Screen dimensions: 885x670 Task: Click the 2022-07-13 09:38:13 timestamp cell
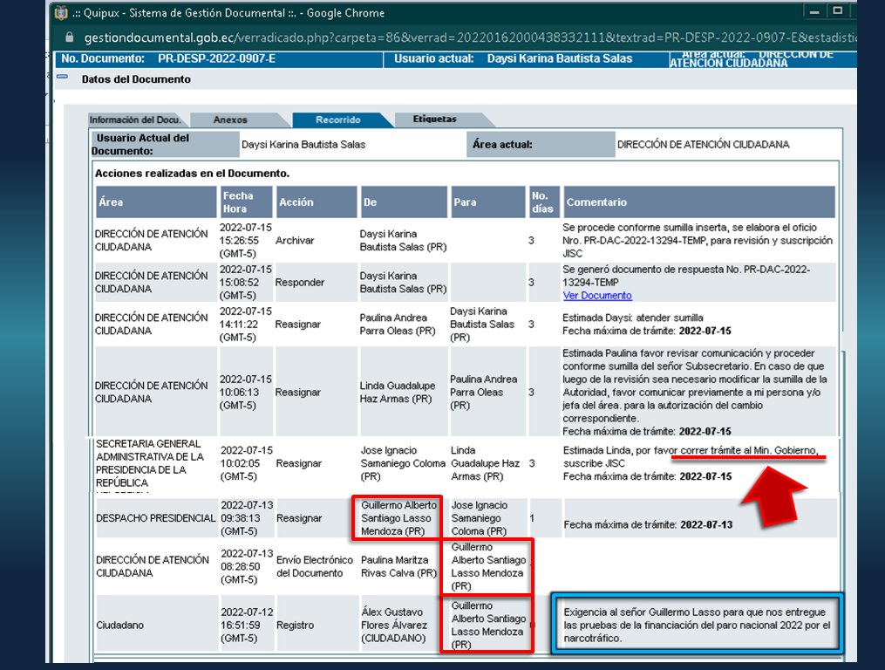click(x=247, y=518)
